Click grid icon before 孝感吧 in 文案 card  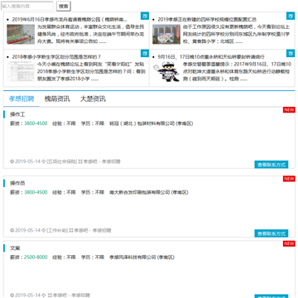coord(50,296)
